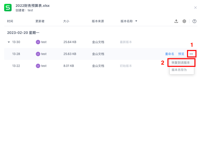The width and height of the screenshot is (201, 144).
Task: Click the 创建者: test text
Action: tap(24, 10)
